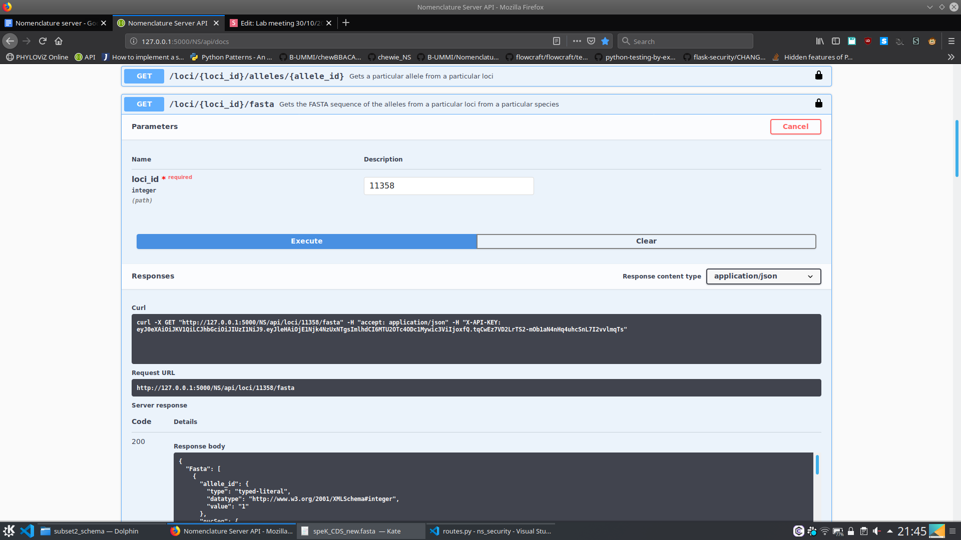The width and height of the screenshot is (961, 540).
Task: Click the Firefox reload page icon
Action: [x=43, y=41]
